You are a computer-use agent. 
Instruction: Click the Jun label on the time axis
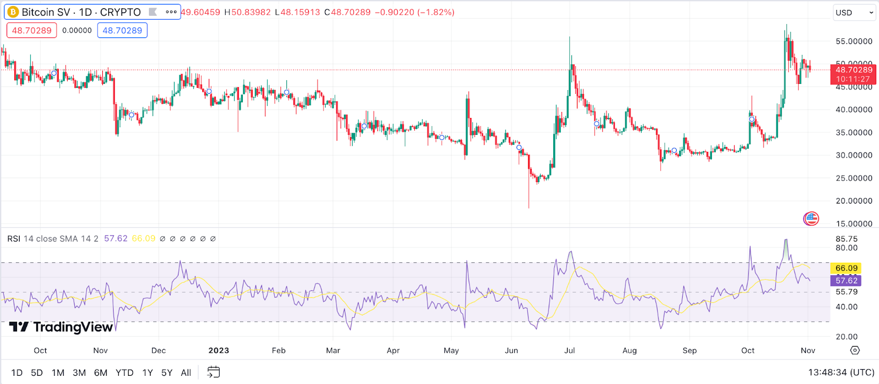511,351
